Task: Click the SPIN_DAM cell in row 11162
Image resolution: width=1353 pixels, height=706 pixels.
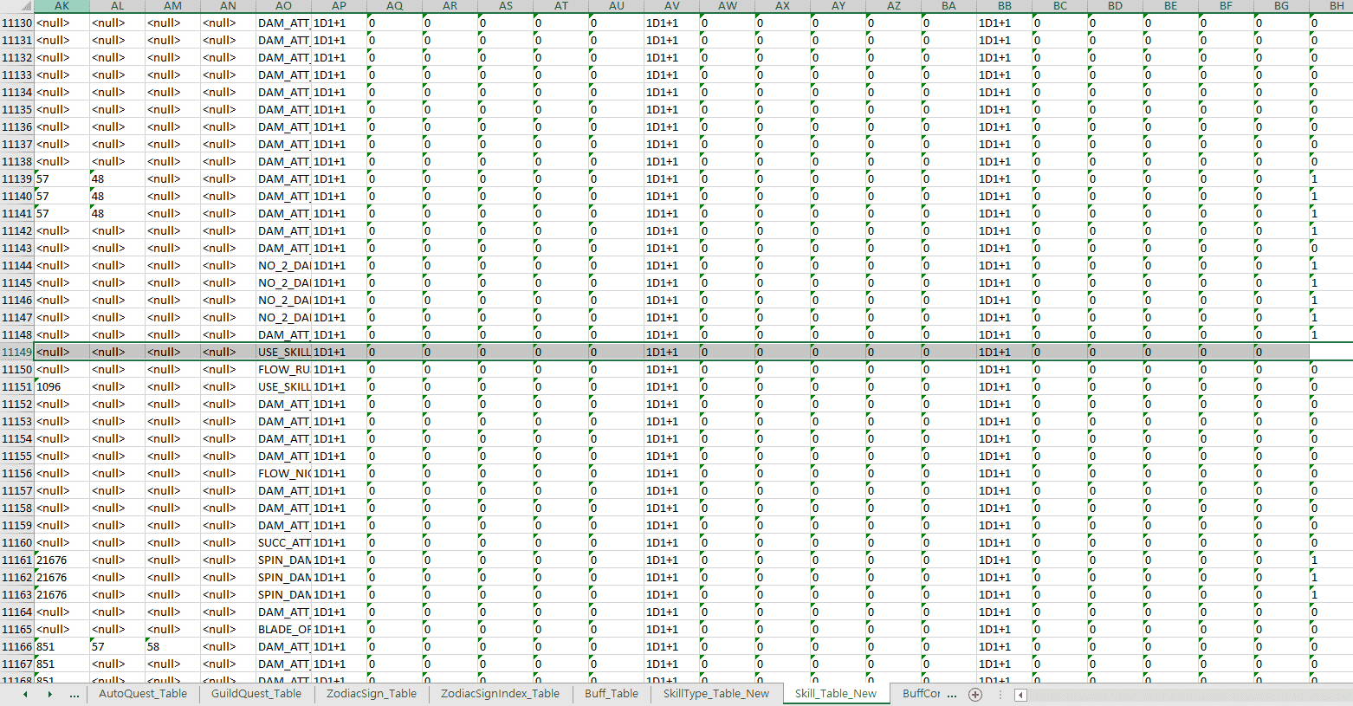Action: 283,578
